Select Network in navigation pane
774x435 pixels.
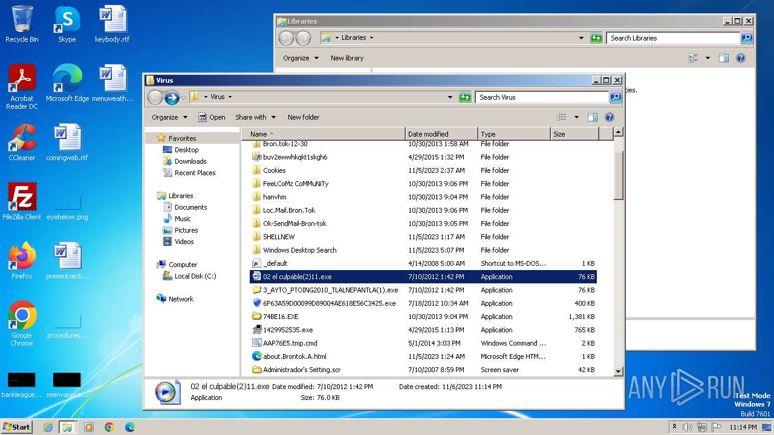[x=181, y=299]
